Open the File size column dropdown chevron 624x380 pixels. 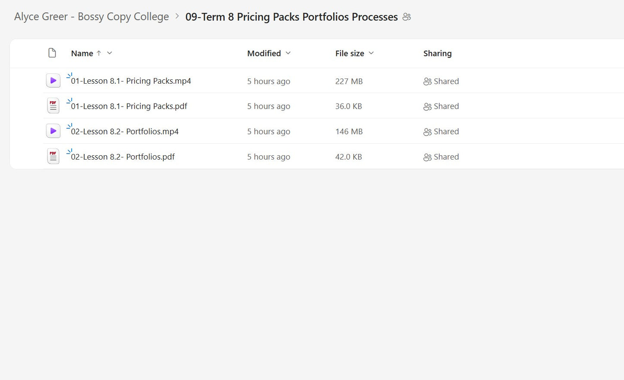coord(371,53)
